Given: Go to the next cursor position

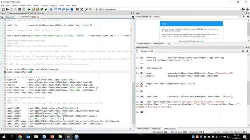Looking at the screenshot, I should pos(100,9).
